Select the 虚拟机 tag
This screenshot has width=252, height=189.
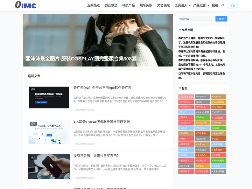point(202,166)
